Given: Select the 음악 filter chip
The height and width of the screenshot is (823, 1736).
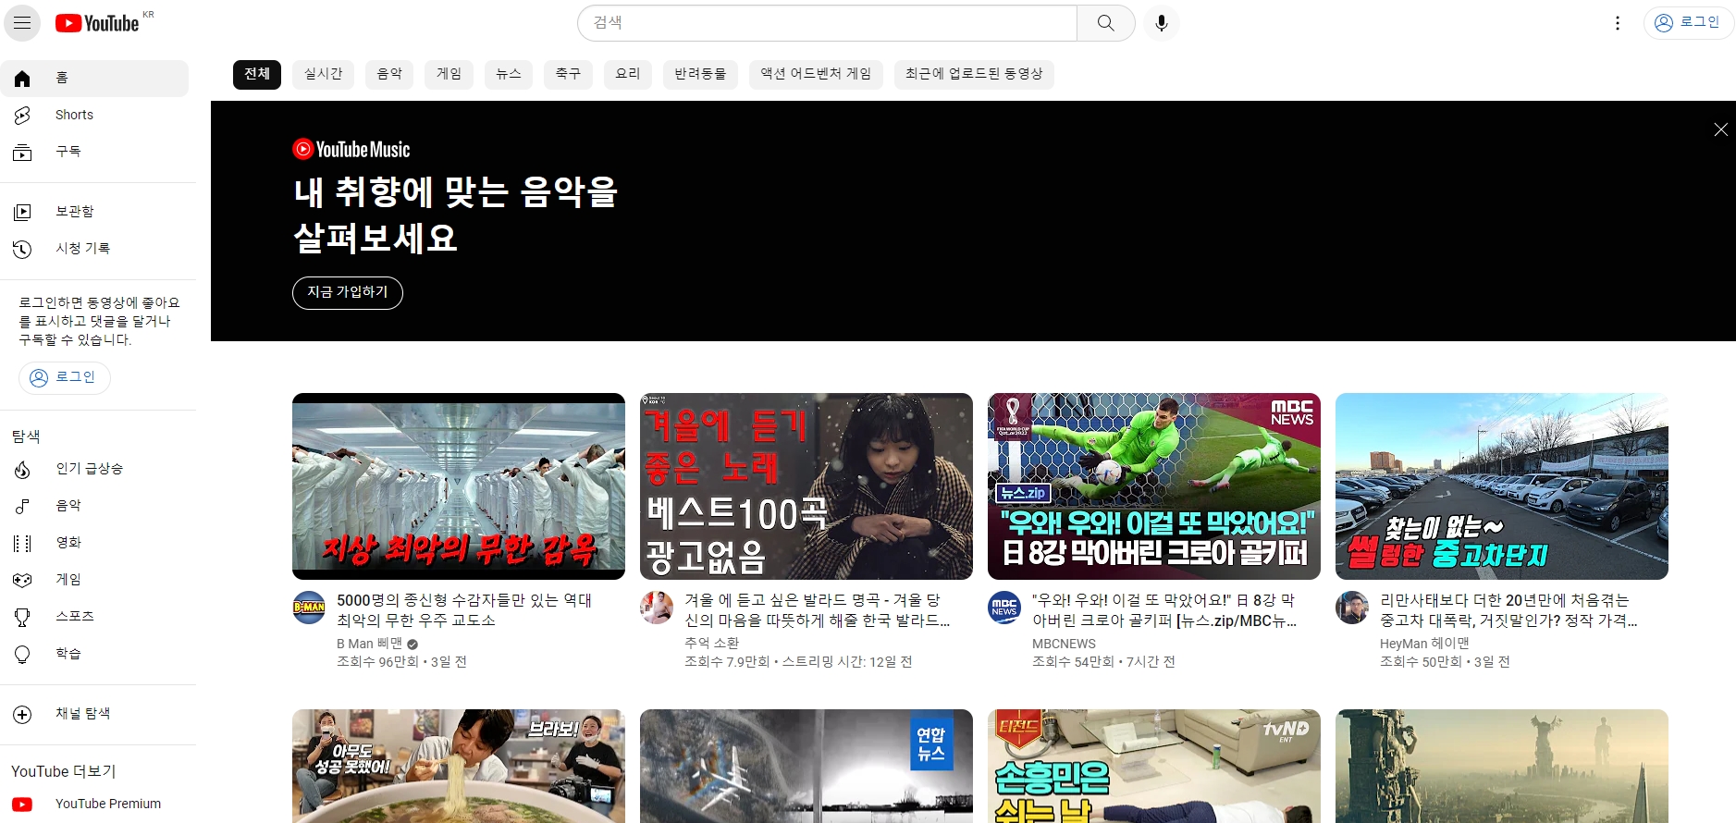Looking at the screenshot, I should coord(389,74).
